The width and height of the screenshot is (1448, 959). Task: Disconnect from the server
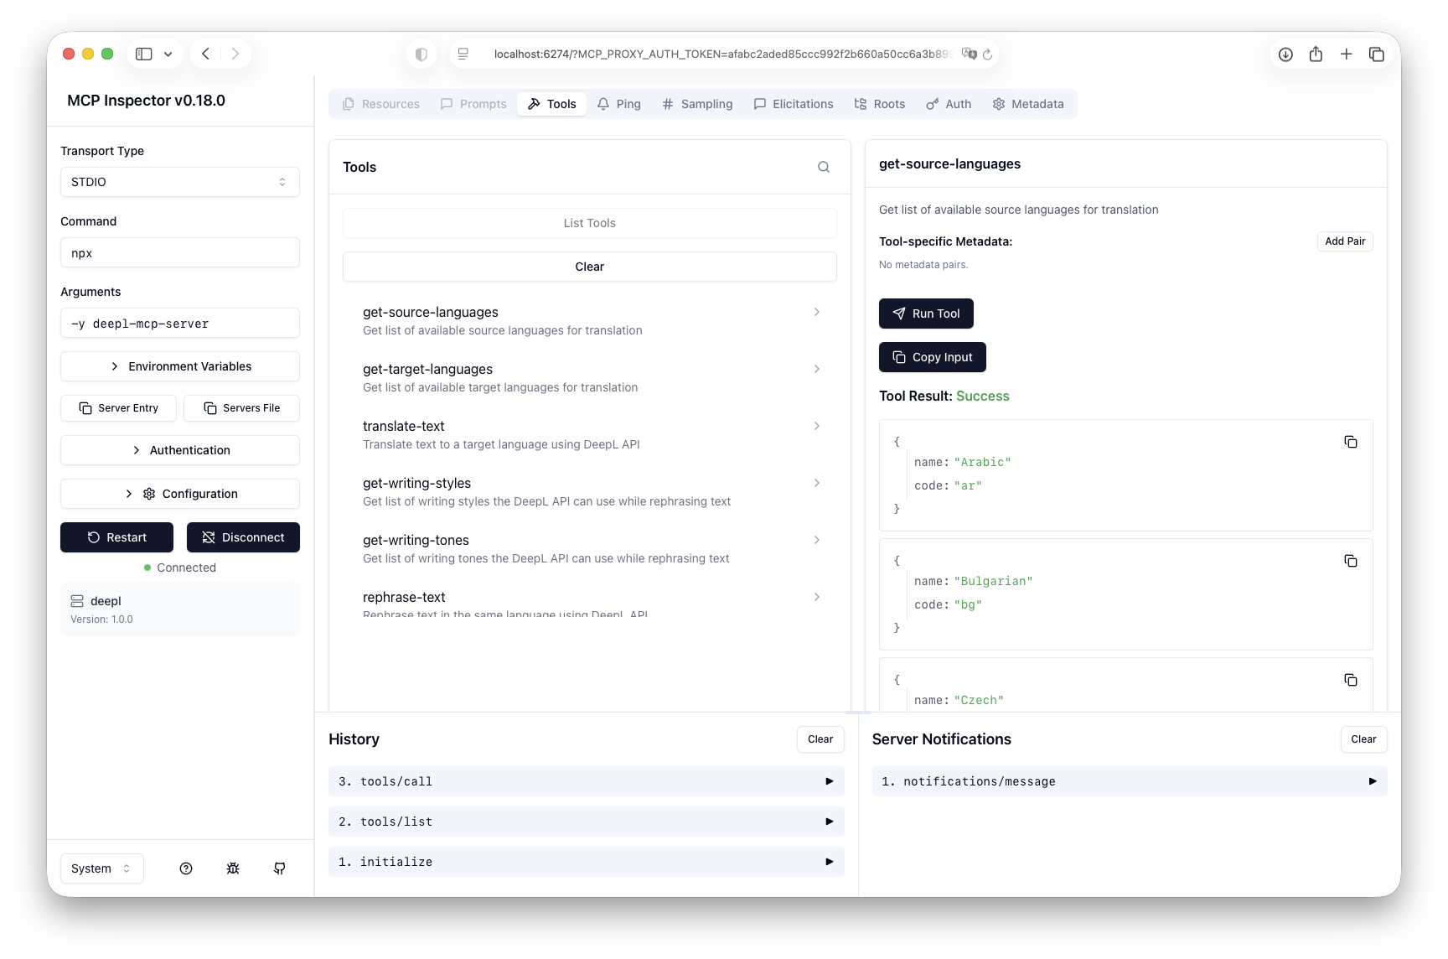[x=243, y=537]
